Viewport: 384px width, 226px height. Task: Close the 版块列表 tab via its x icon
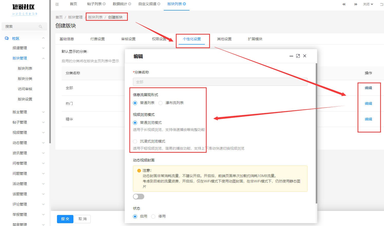coord(184,4)
